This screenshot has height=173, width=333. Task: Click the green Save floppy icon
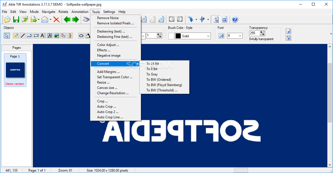16,19
